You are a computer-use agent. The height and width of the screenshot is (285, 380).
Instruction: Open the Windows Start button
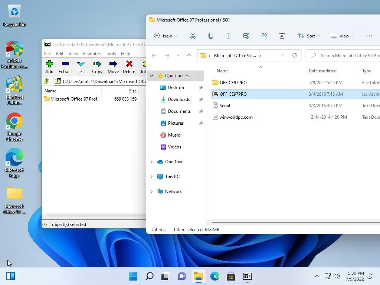pyautogui.click(x=133, y=276)
